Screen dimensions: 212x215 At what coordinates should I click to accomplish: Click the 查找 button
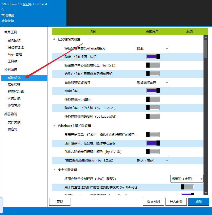tap(60, 202)
